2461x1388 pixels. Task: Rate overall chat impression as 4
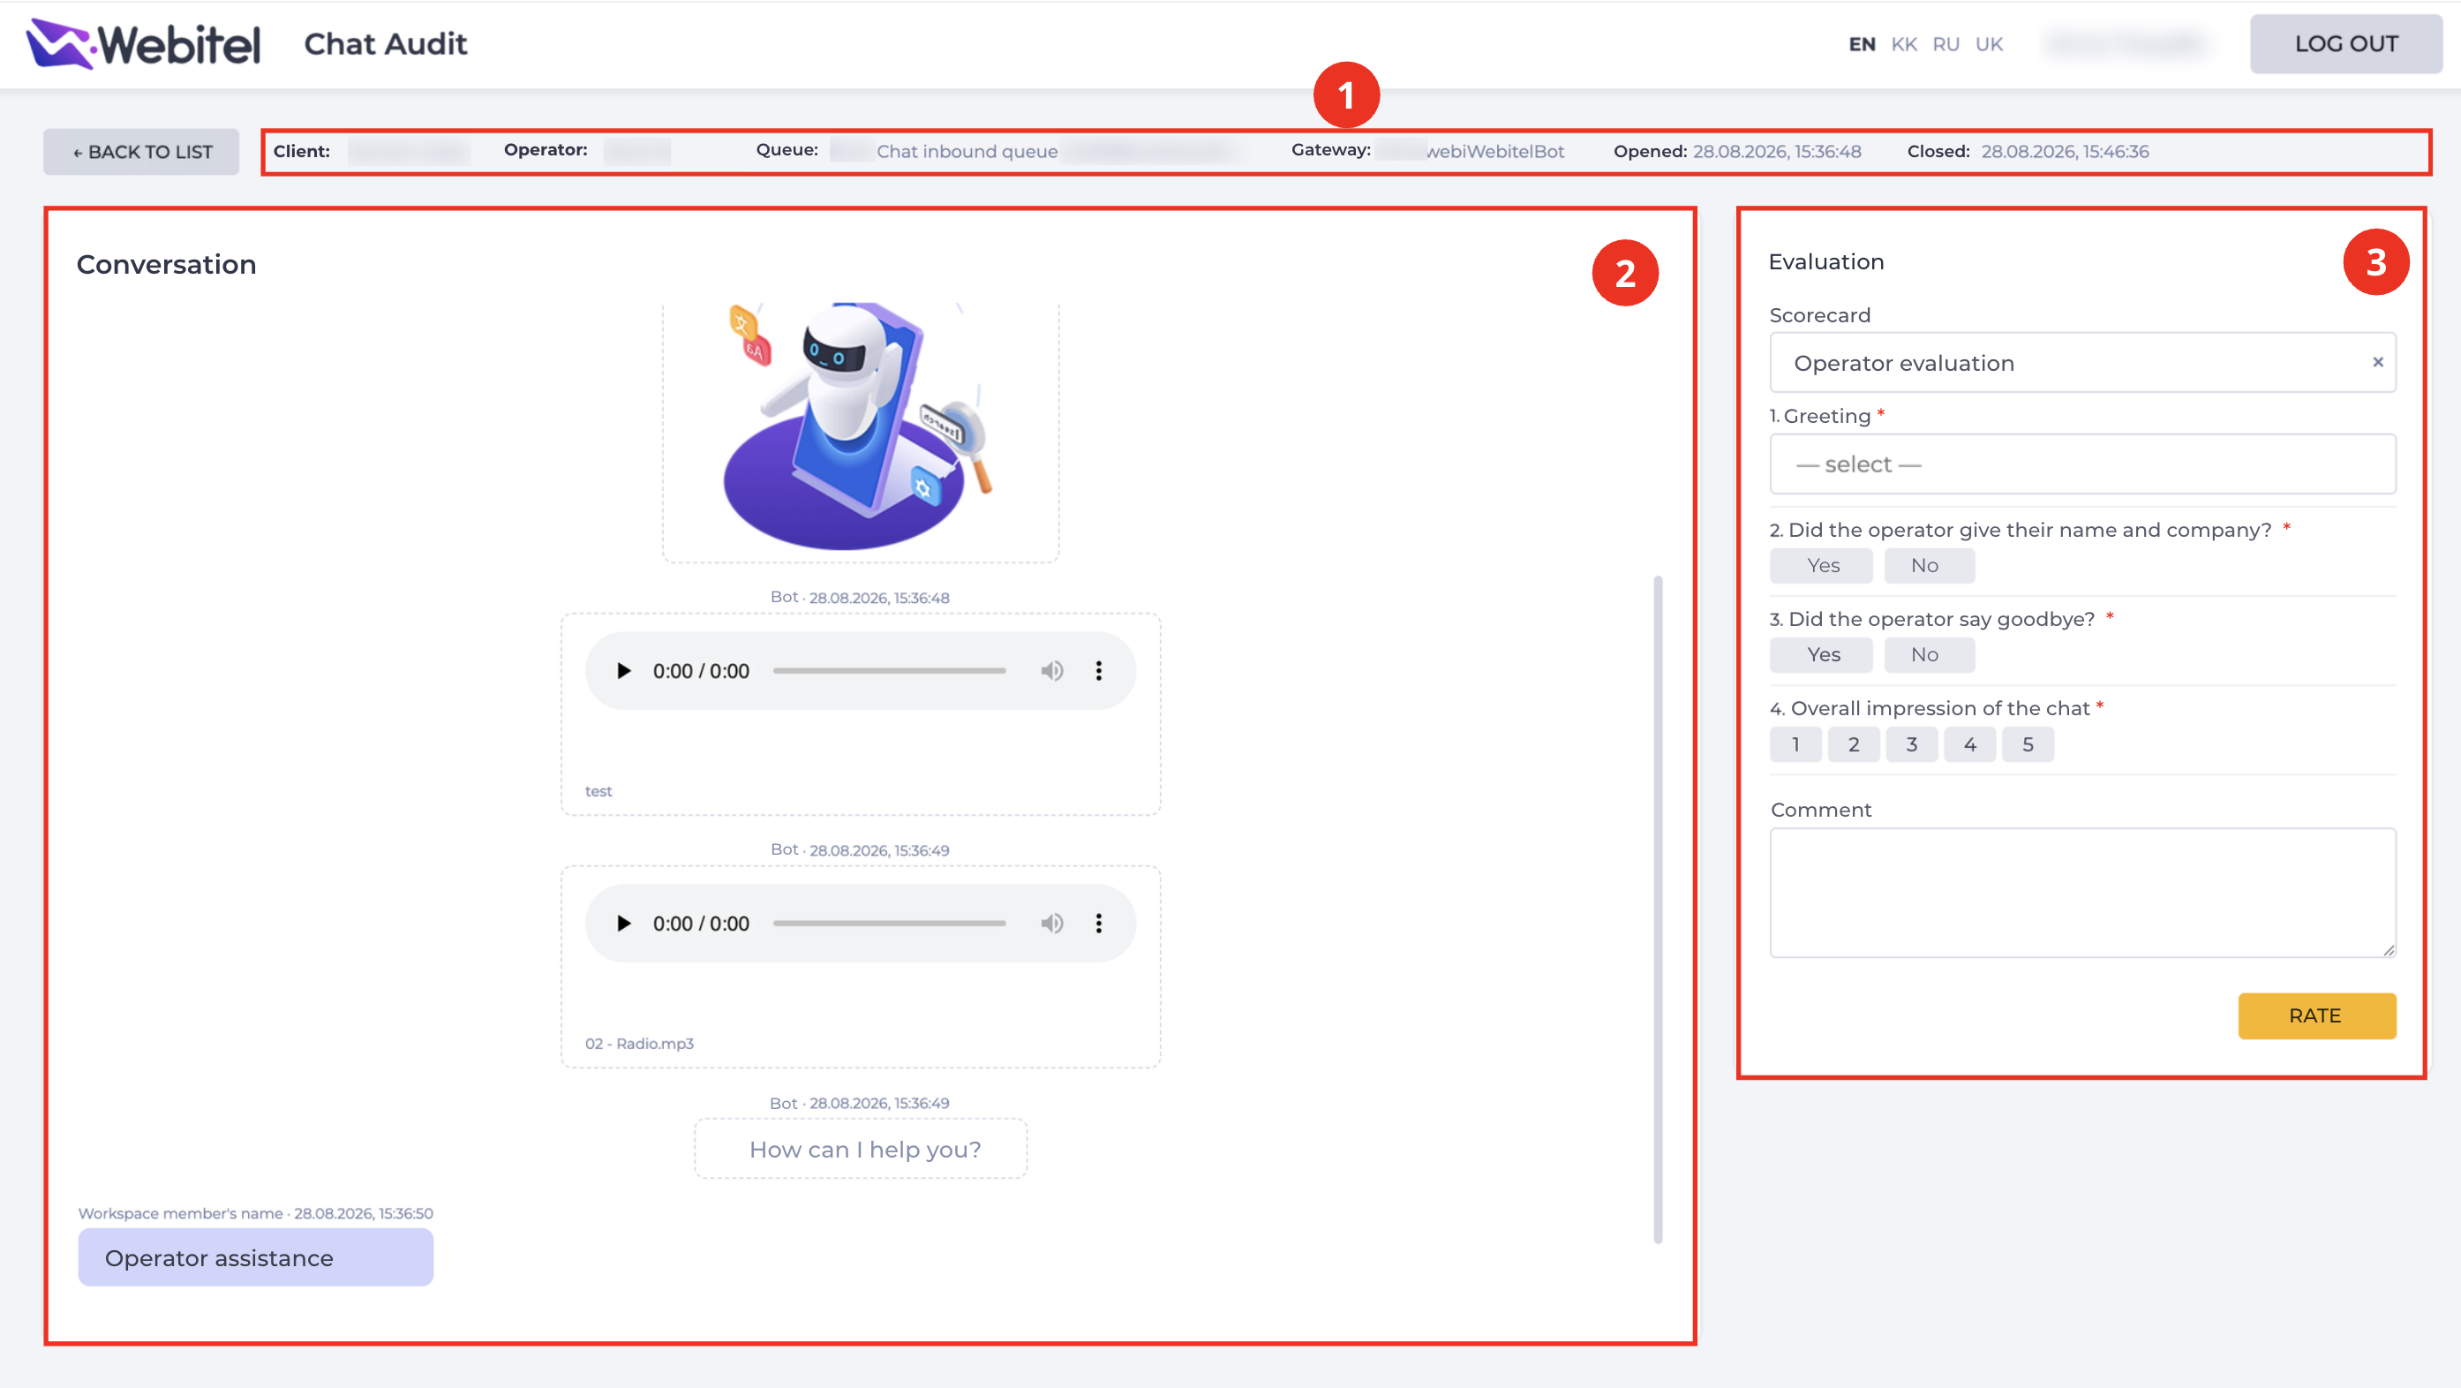[1970, 744]
